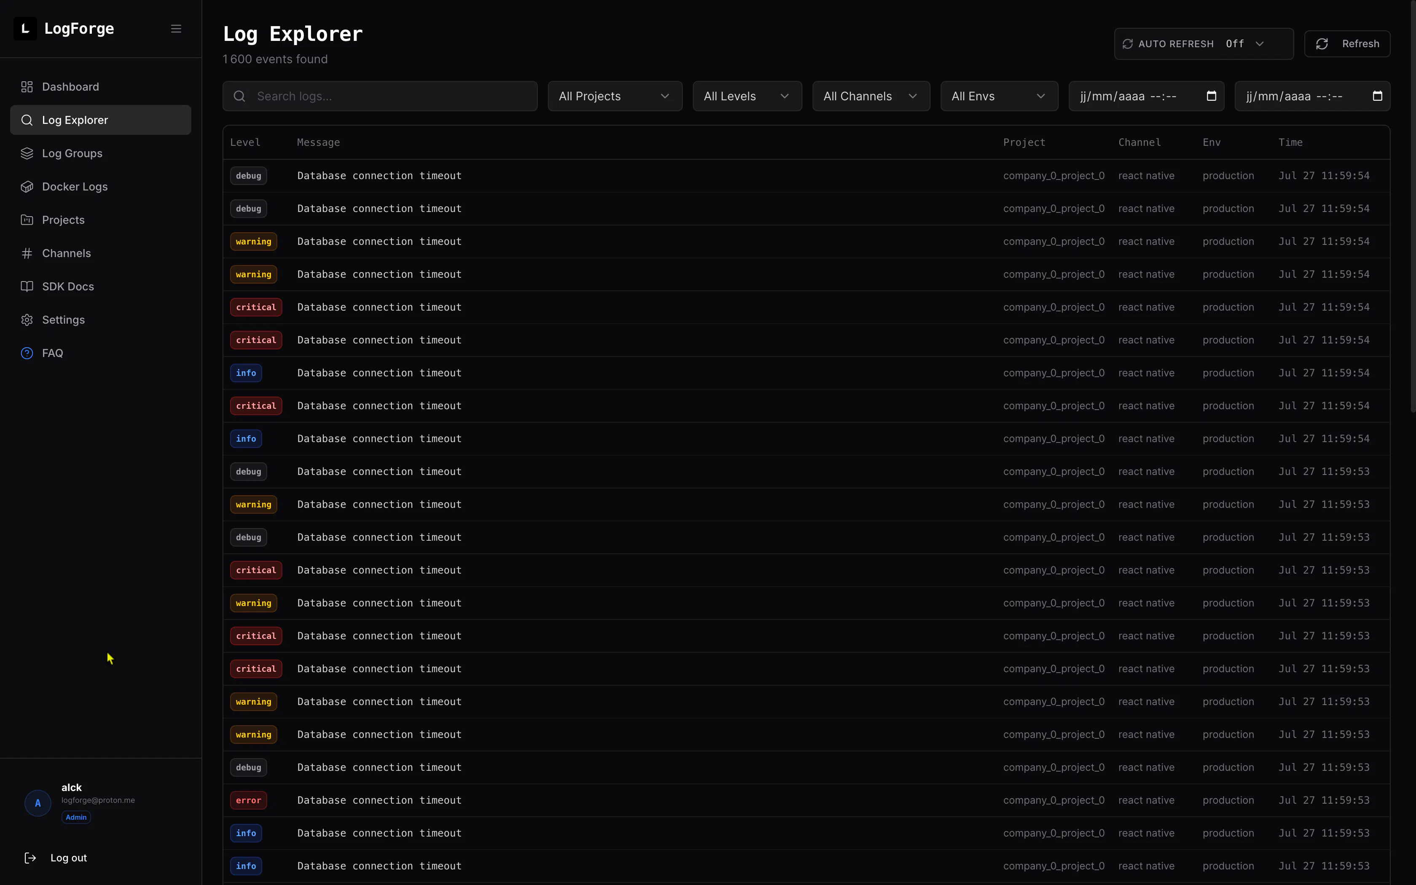Open the All Channels dropdown

point(871,96)
